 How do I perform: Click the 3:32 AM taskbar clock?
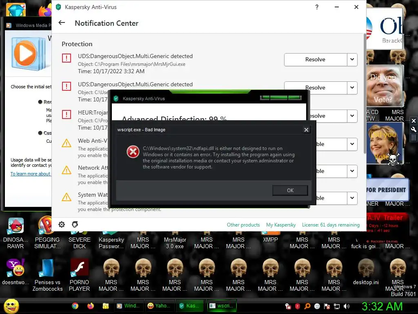click(x=382, y=306)
